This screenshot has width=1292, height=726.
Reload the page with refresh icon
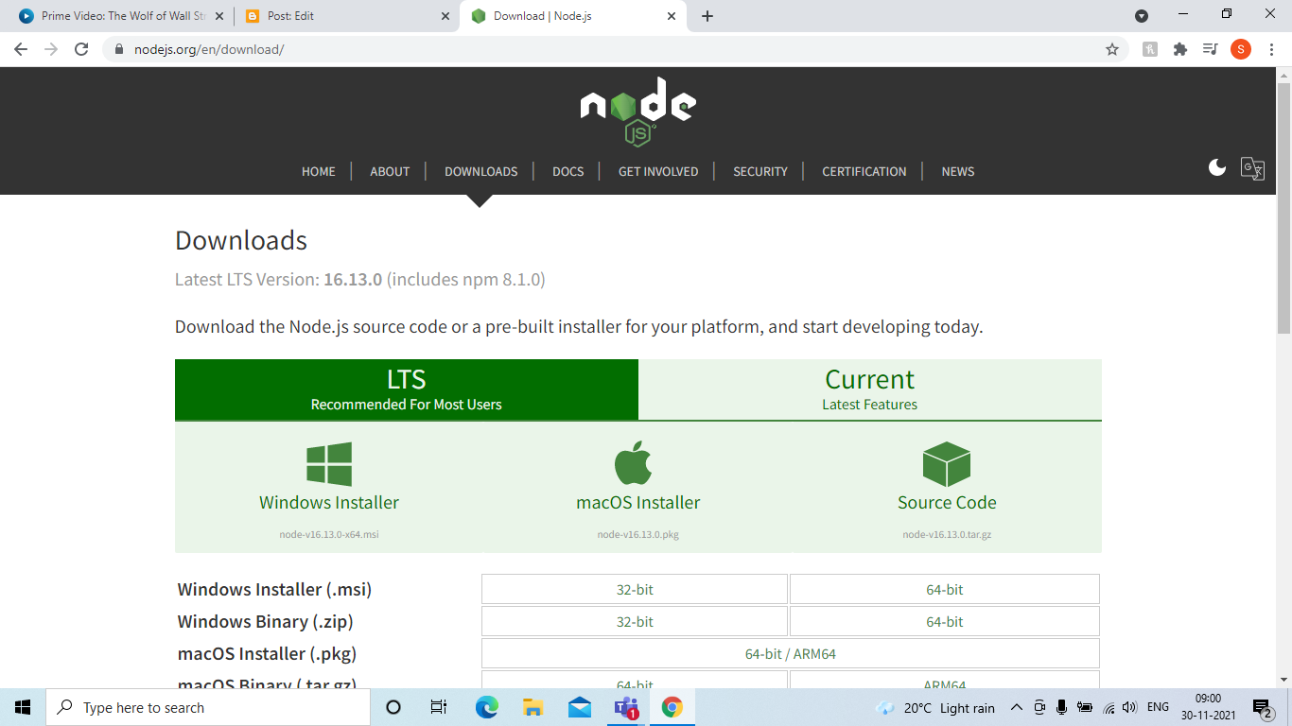point(81,49)
